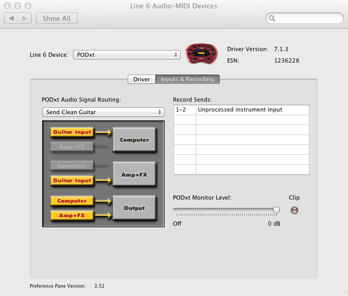Open the Line 6 Device dropdown
This screenshot has width=348, height=296.
tap(127, 55)
